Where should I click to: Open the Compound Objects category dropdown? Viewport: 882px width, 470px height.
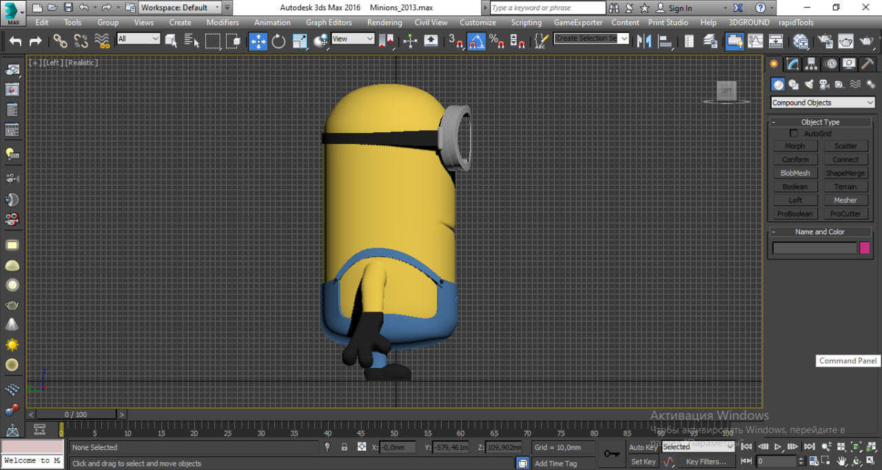click(823, 103)
